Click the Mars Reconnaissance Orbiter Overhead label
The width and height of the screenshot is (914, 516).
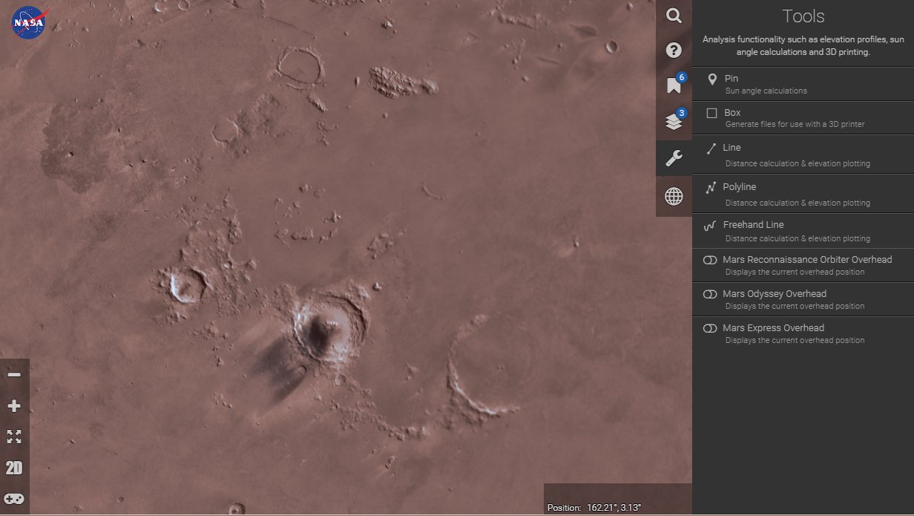(807, 260)
